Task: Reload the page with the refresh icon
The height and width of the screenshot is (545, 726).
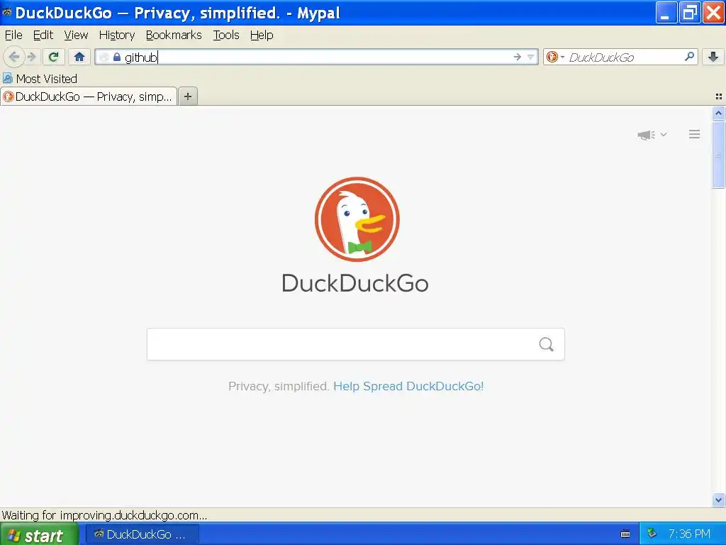Action: [x=54, y=57]
